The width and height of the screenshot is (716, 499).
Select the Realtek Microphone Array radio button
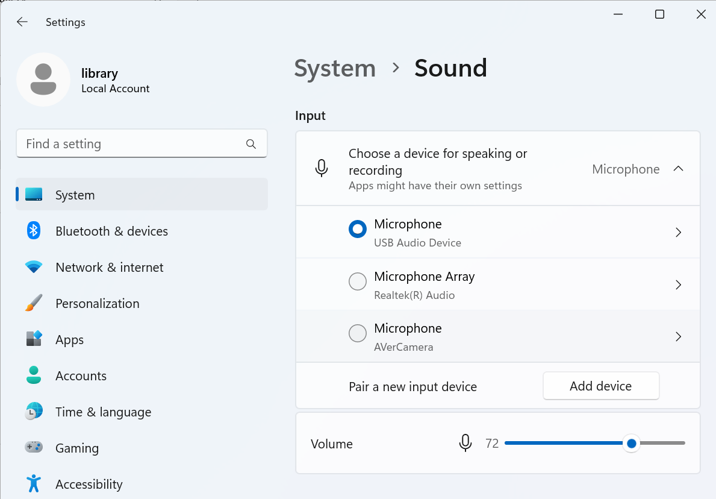(358, 281)
